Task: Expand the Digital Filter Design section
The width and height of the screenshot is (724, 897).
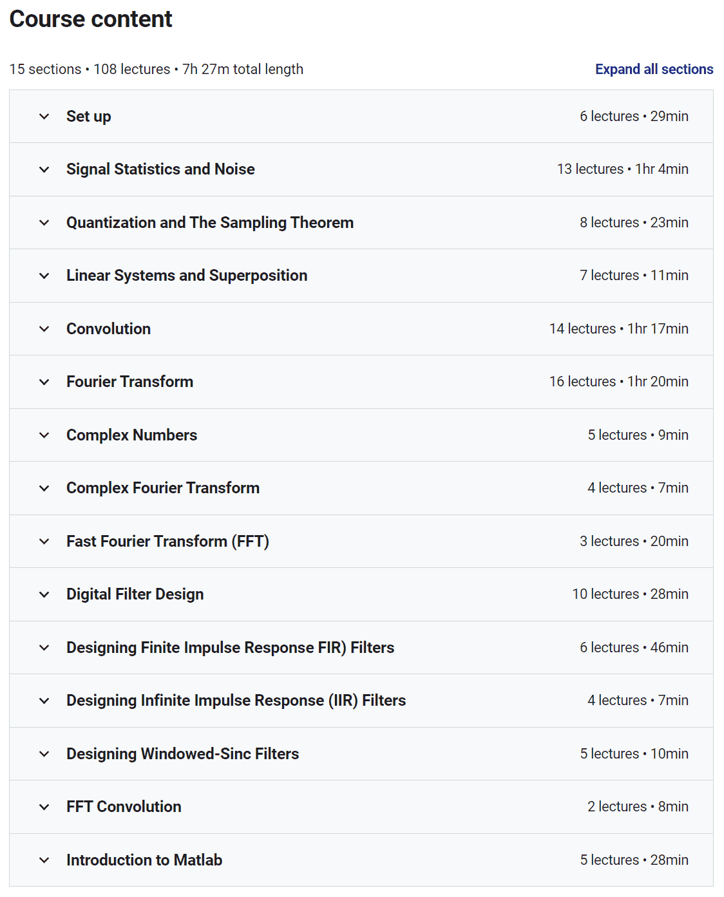Action: 361,594
